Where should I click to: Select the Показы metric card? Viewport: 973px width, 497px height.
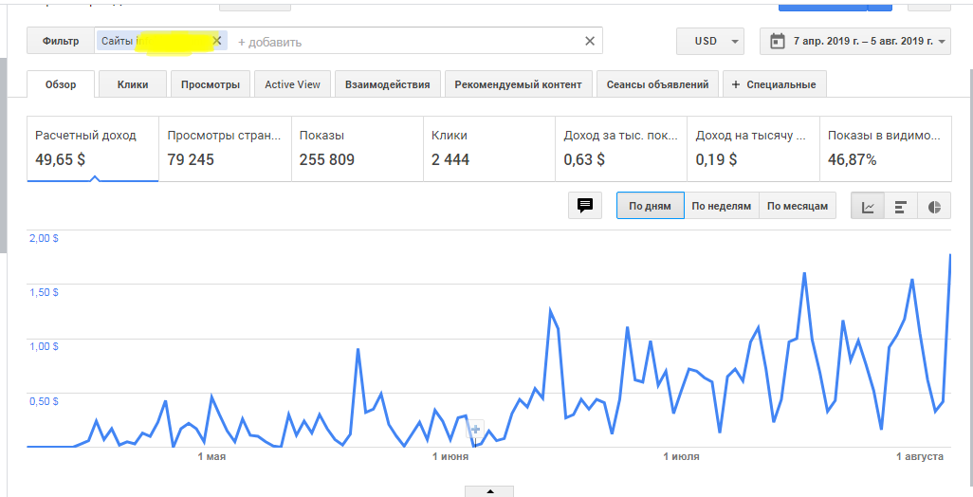[357, 149]
